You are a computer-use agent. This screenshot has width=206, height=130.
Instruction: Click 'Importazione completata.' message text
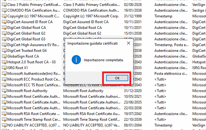[x=104, y=60]
